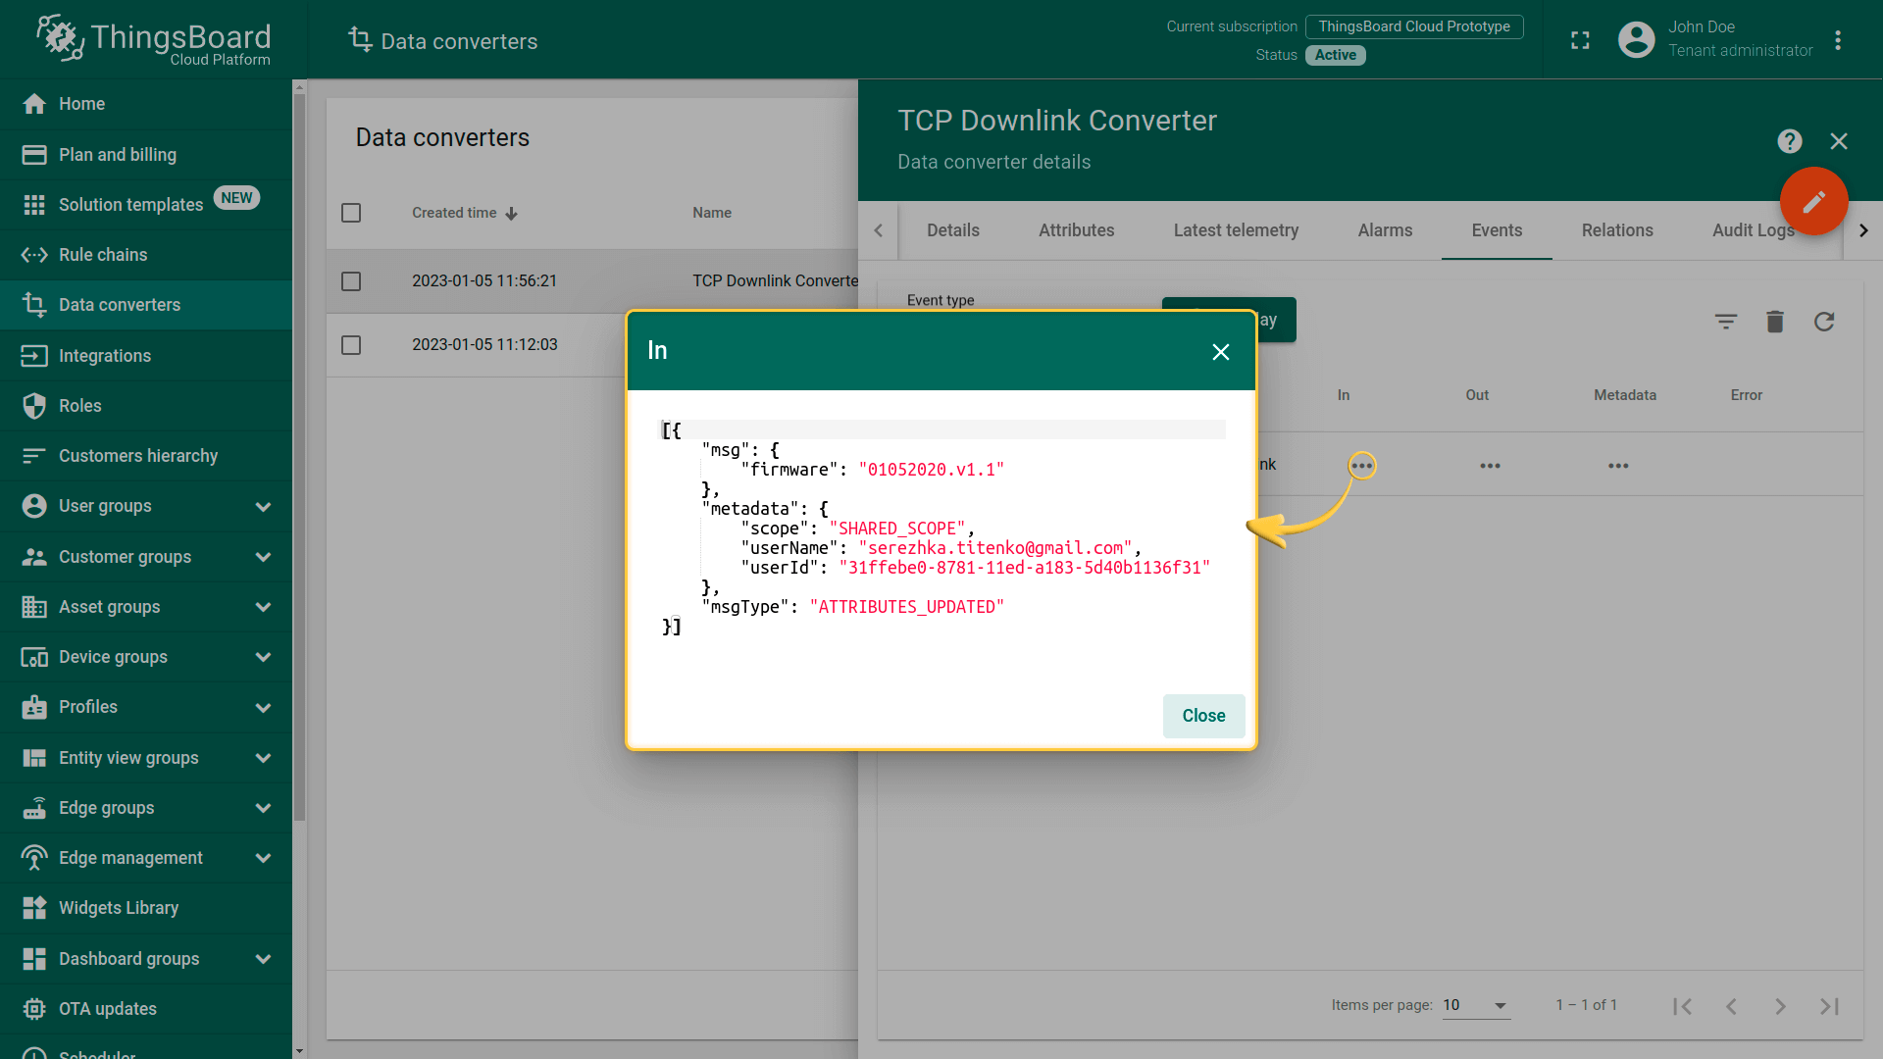
Task: Go to next events page
Action: tap(1781, 1006)
